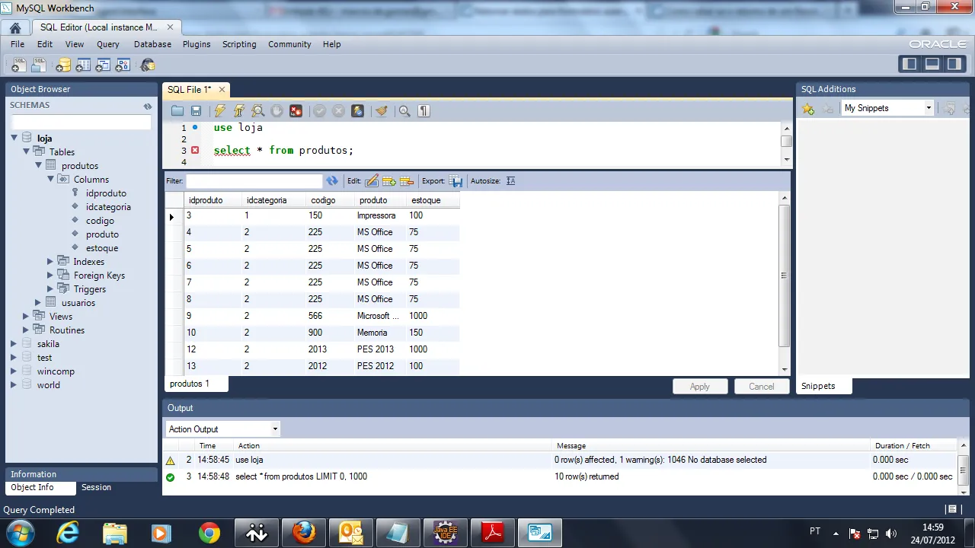975x548 pixels.
Task: Delete selected rows from results
Action: 407,181
